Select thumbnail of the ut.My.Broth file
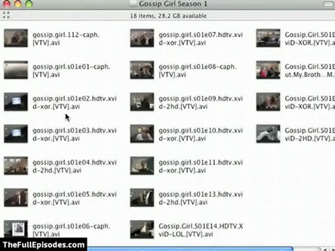Viewport: 335px width, 251px height. (268, 70)
